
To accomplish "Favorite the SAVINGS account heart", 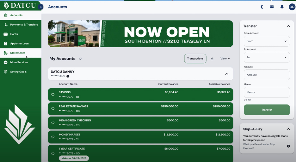I will click(53, 95).
